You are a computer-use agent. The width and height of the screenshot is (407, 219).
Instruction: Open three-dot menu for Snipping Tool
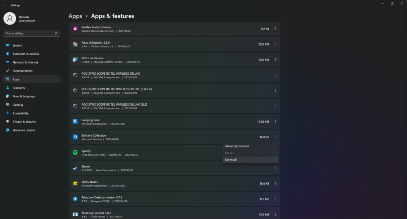[x=275, y=122]
